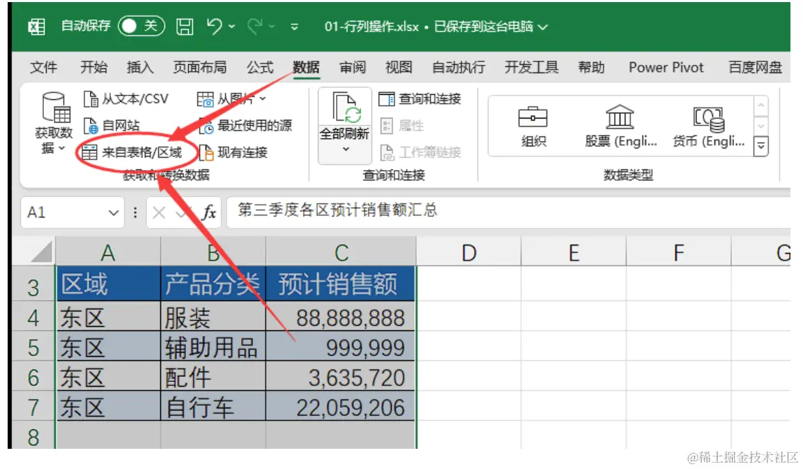Click the cell containing 辅助用品

click(213, 346)
